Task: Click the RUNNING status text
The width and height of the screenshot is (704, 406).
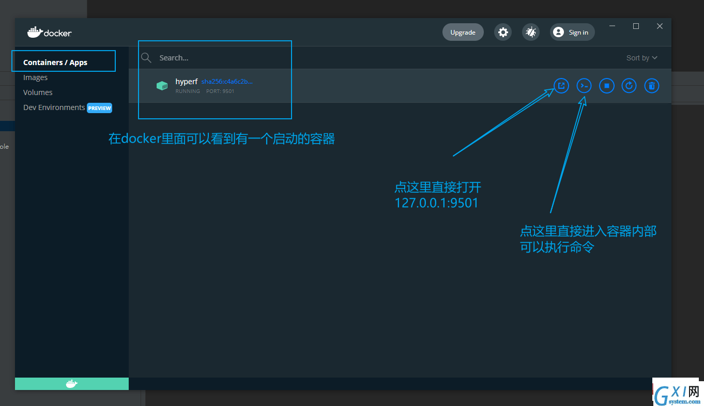Action: click(x=188, y=91)
